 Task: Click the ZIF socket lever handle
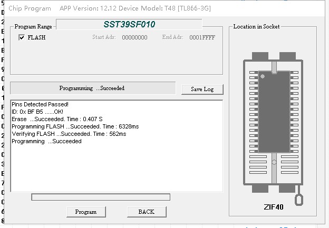(299, 200)
